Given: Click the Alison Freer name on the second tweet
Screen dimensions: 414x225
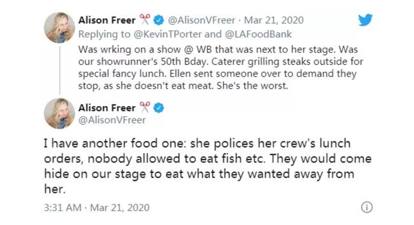Looking at the screenshot, I should pos(107,108).
